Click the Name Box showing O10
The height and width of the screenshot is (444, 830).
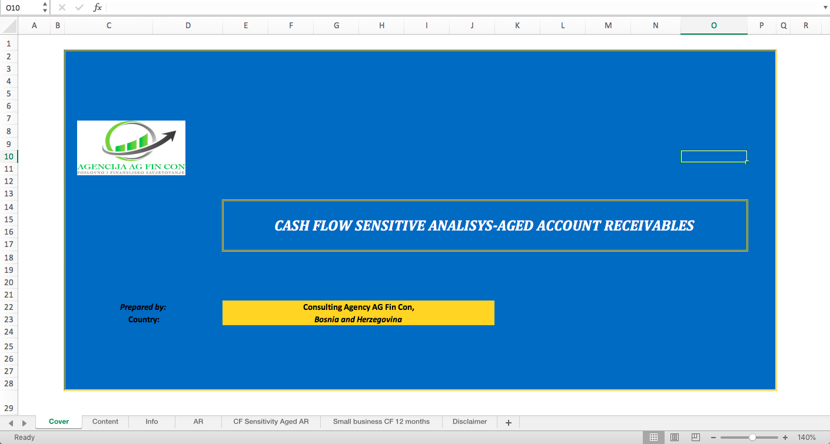pyautogui.click(x=21, y=8)
